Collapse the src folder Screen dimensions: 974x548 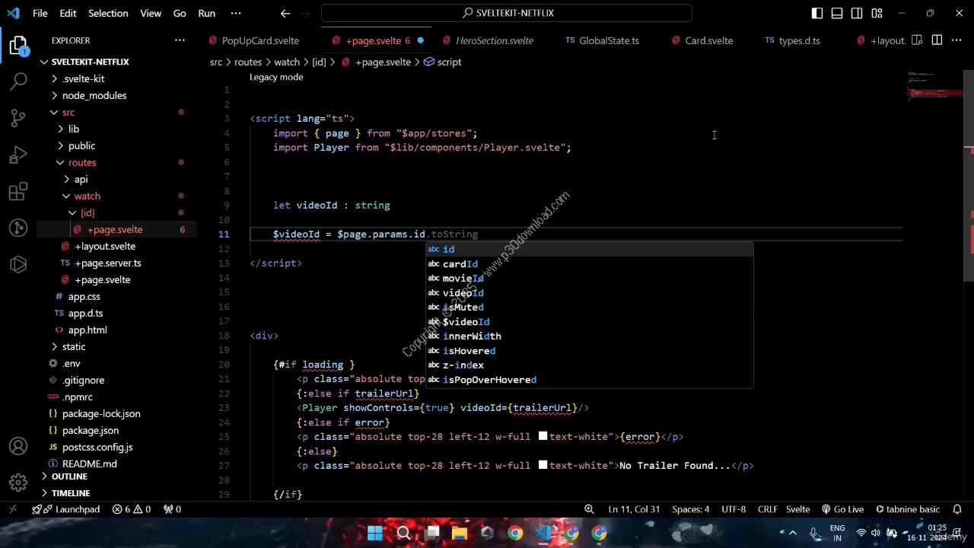coord(68,112)
